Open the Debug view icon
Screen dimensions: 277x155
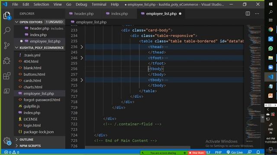coord(7,61)
